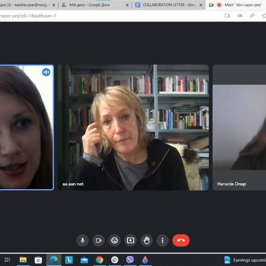Open Slack from the taskbar

(x=115, y=260)
